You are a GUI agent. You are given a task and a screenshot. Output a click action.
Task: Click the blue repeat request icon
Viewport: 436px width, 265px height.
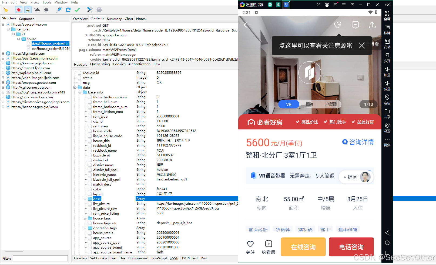coord(68,10)
